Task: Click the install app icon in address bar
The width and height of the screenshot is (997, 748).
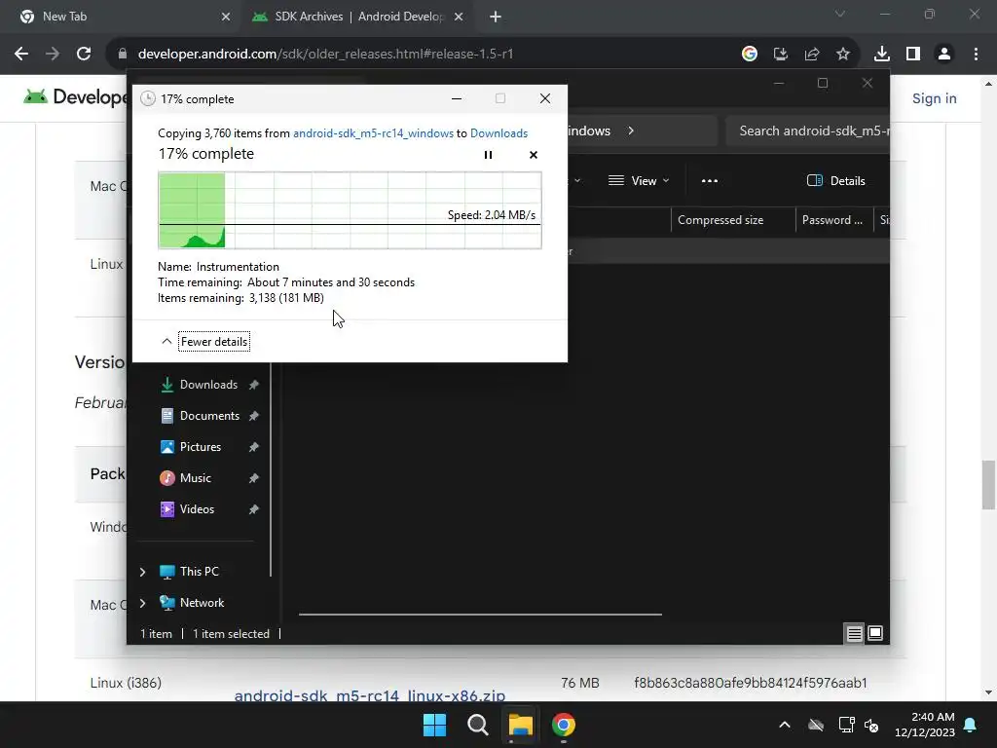Action: click(x=781, y=55)
